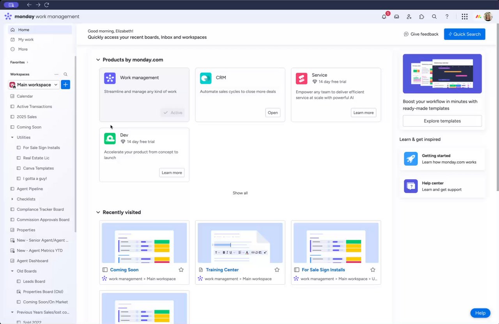Click the Getting started rocket icon
Viewport: 499px width, 324px height.
(411, 159)
